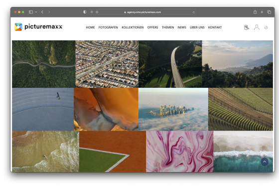This screenshot has width=279, height=186.
Task: Click the scroll-to-top arrow button
Action: click(x=265, y=162)
